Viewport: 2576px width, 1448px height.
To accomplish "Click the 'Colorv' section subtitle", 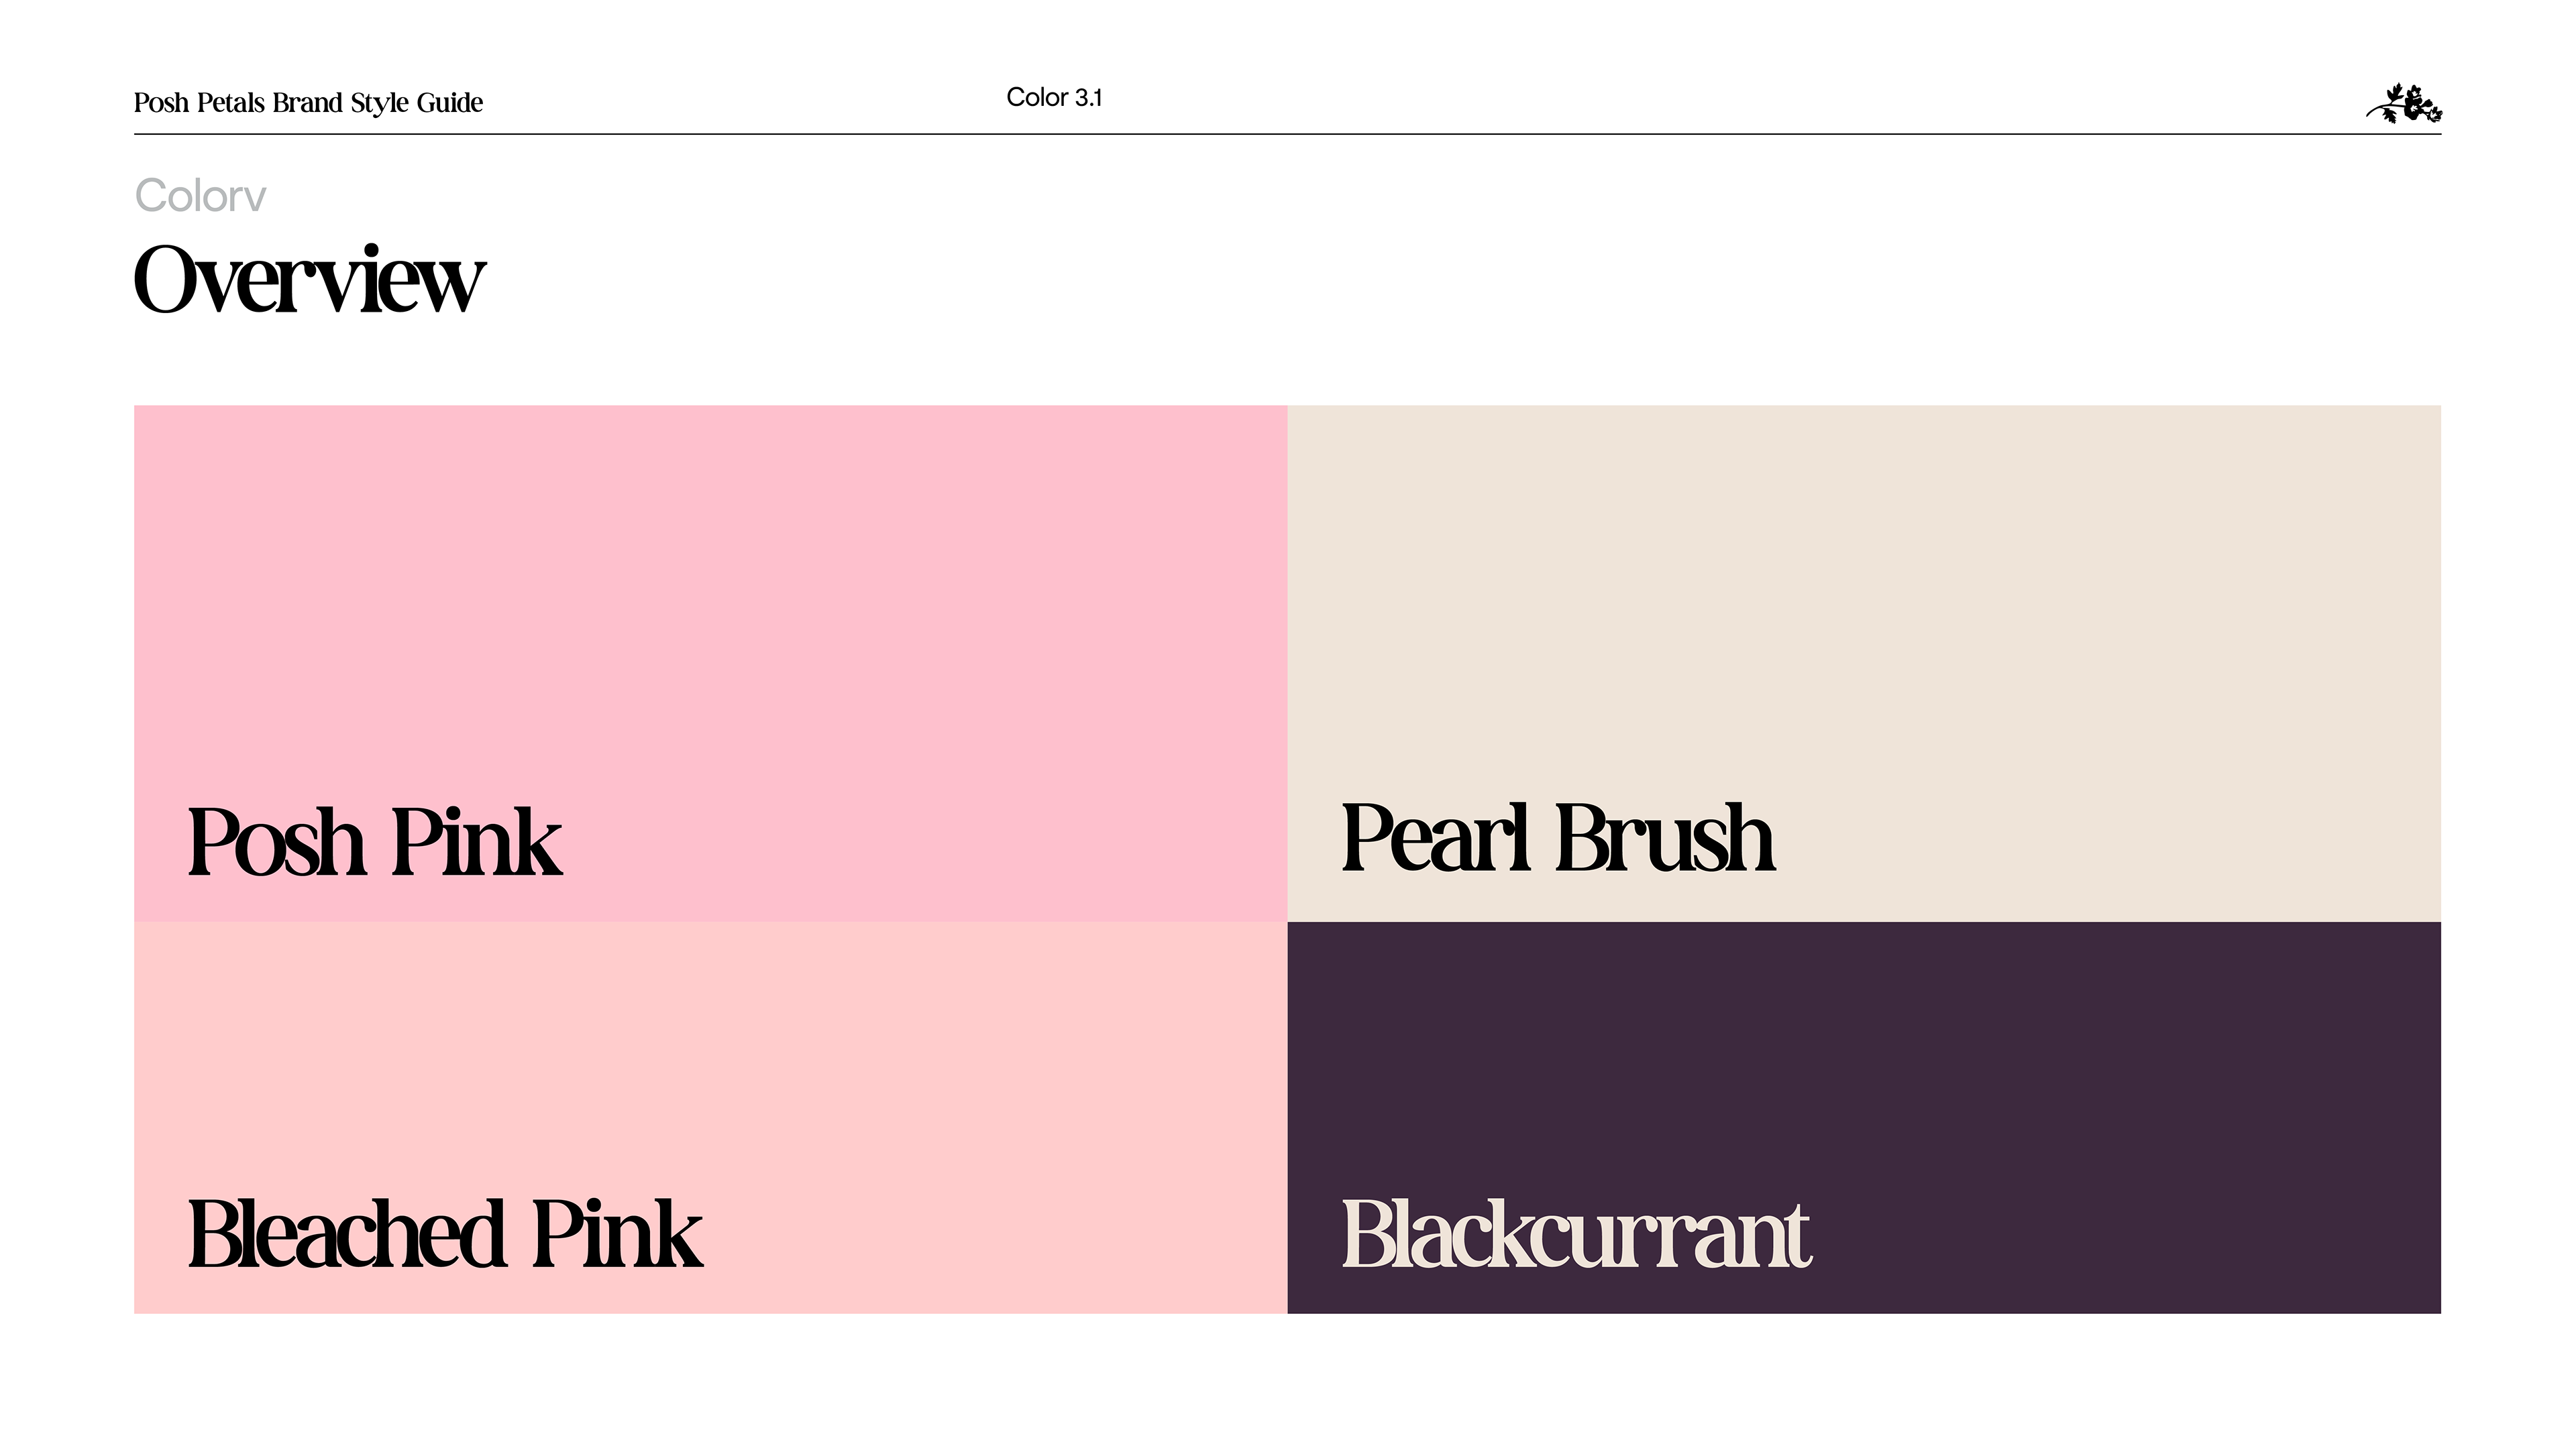I will pyautogui.click(x=200, y=195).
